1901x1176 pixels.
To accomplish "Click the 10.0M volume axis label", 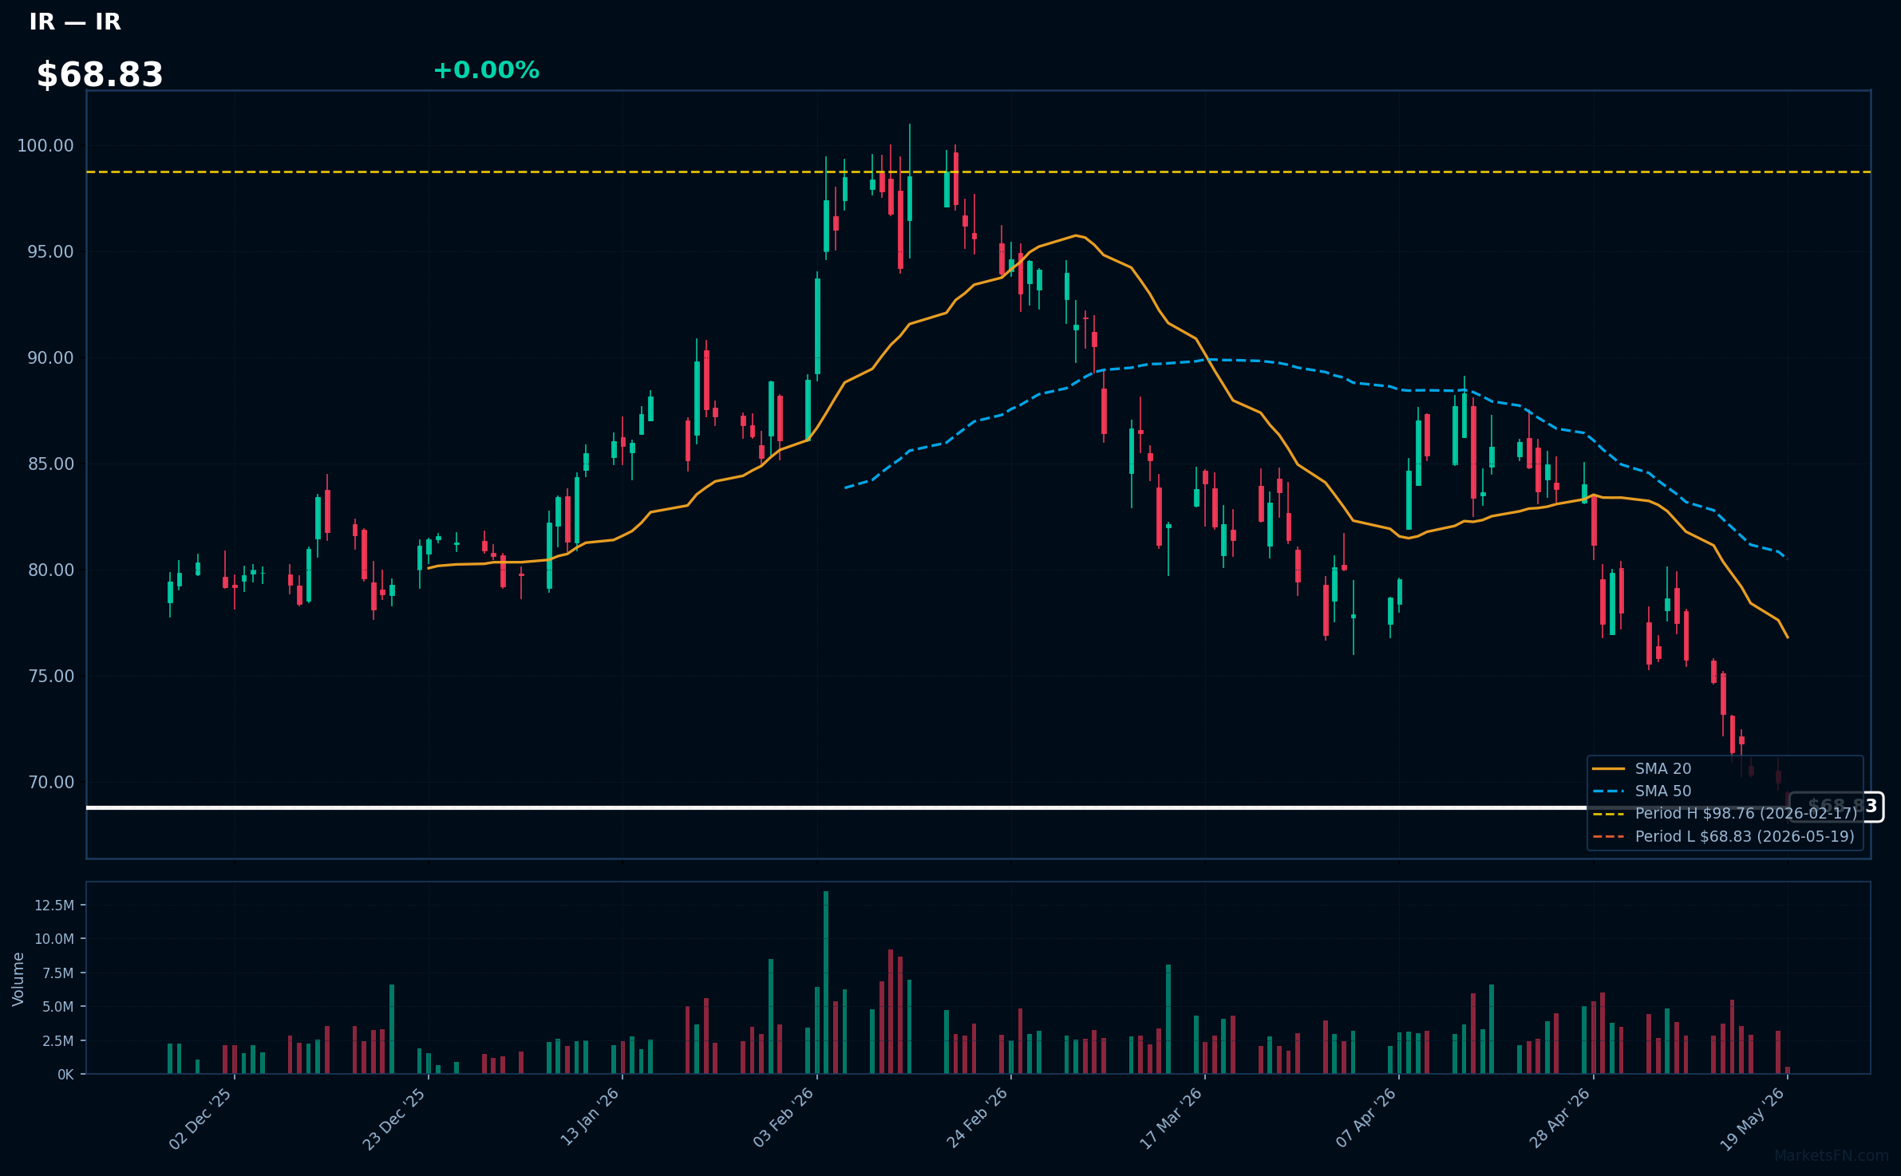I will point(54,939).
